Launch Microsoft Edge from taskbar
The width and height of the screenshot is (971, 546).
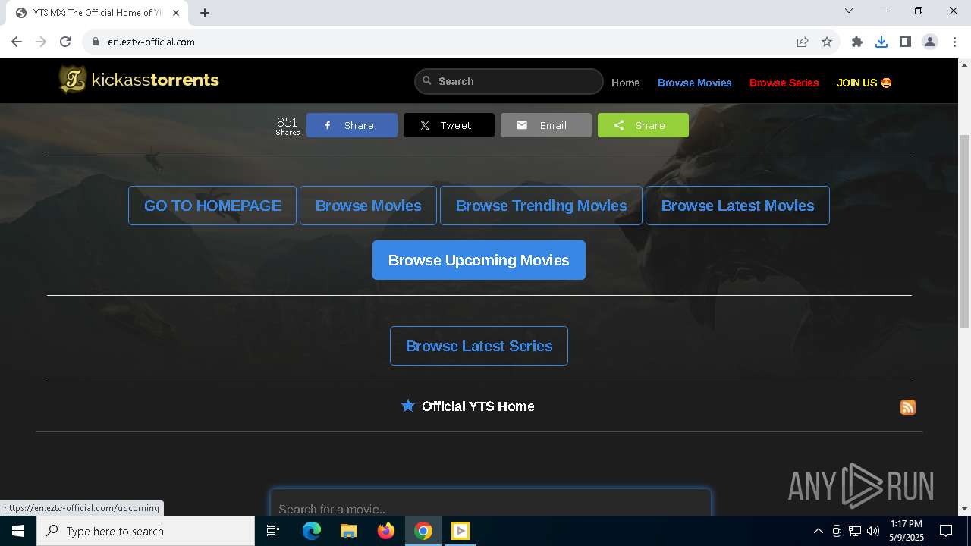[x=312, y=531]
